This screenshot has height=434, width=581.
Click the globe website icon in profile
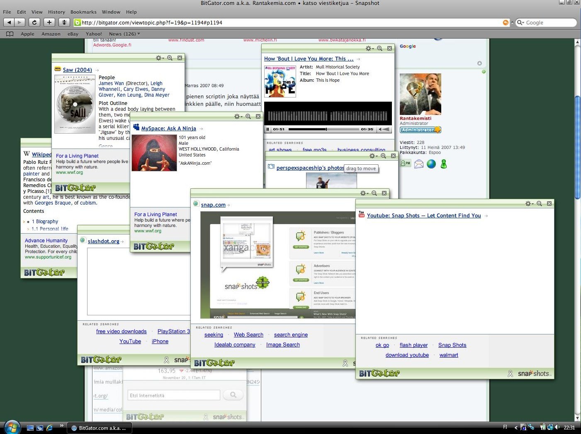(431, 164)
